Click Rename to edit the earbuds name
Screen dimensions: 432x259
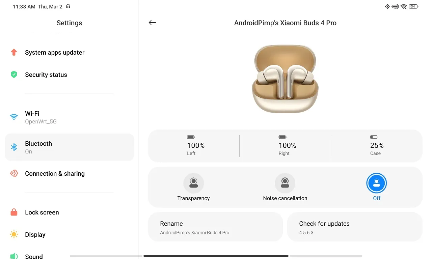215,227
